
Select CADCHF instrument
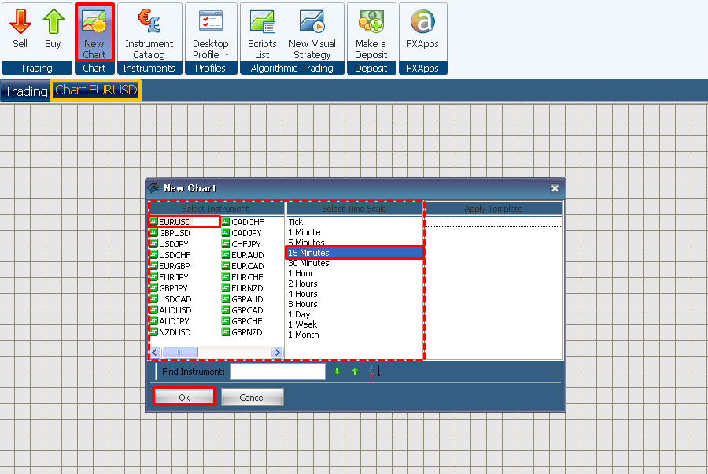(x=242, y=222)
